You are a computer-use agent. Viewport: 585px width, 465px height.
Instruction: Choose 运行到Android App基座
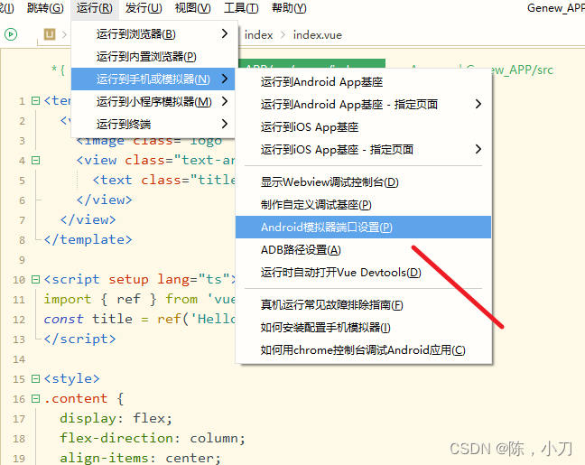click(x=364, y=82)
